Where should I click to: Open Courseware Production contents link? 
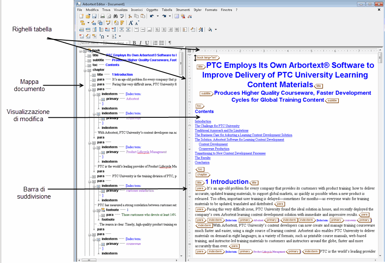pos(214,149)
